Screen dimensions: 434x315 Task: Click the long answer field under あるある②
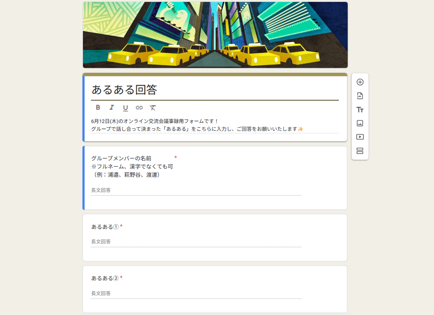196,294
